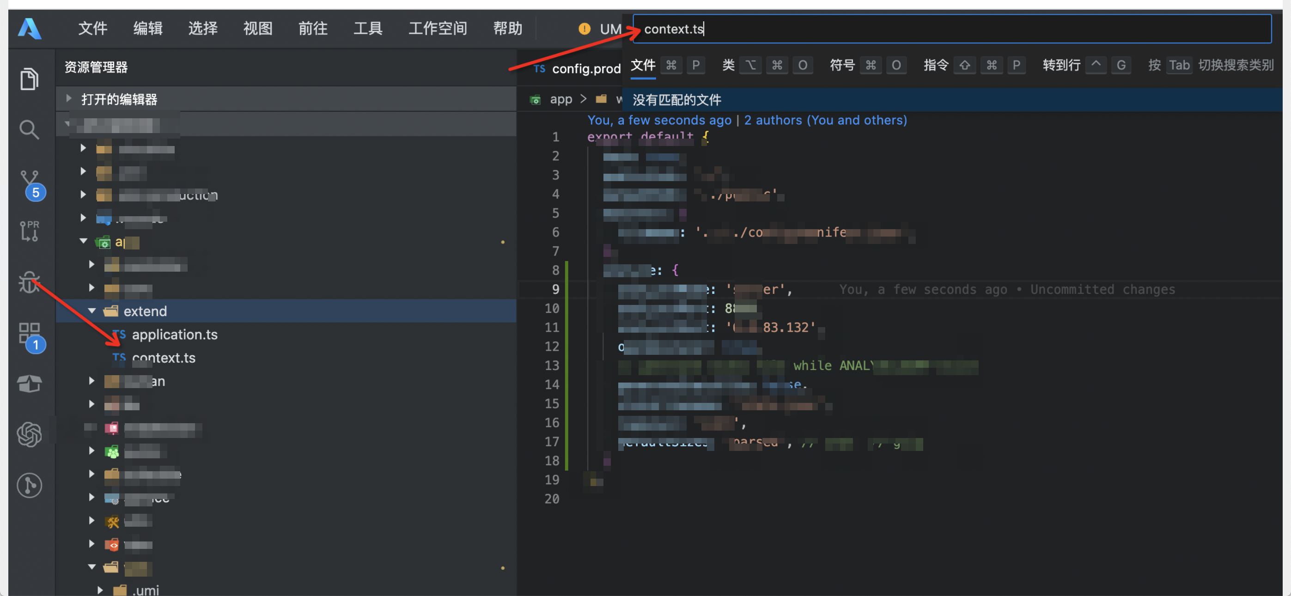Click the 没有匹配的文件 result row

tap(952, 100)
